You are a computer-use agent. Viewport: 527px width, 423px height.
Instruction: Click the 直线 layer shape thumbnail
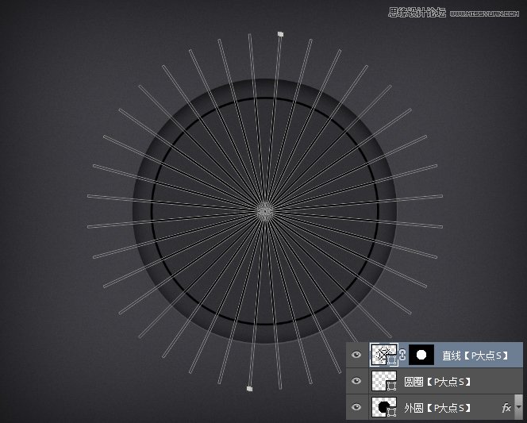[x=383, y=355]
